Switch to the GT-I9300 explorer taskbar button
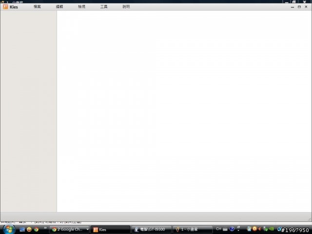Viewport: 312px width, 234px height. (x=152, y=230)
